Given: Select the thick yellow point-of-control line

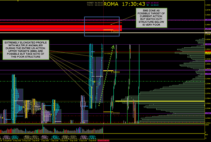Looking at the screenshot, I should point(160,101).
